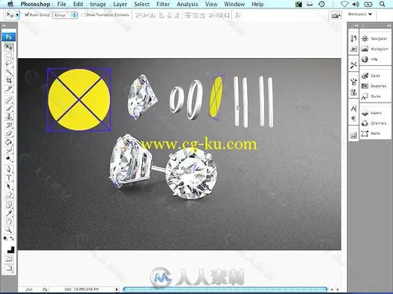Image resolution: width=393 pixels, height=294 pixels.
Task: Open the Histogram panel
Action: (x=375, y=49)
